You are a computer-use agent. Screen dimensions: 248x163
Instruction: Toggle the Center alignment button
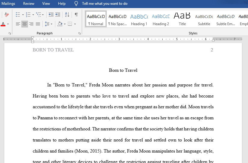[x=25, y=24]
